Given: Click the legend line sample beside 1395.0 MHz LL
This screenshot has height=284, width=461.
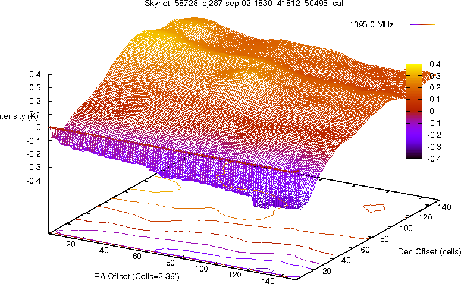Looking at the screenshot, I should click(422, 25).
